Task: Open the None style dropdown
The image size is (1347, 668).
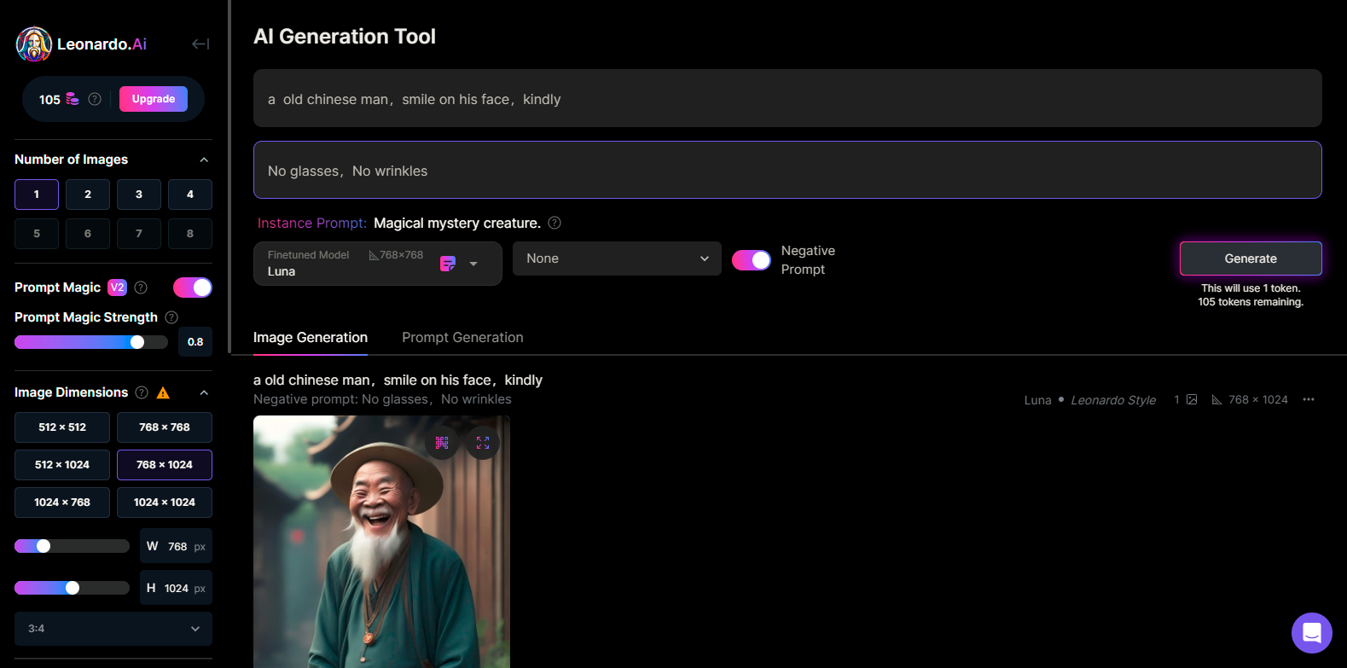Action: pos(617,258)
